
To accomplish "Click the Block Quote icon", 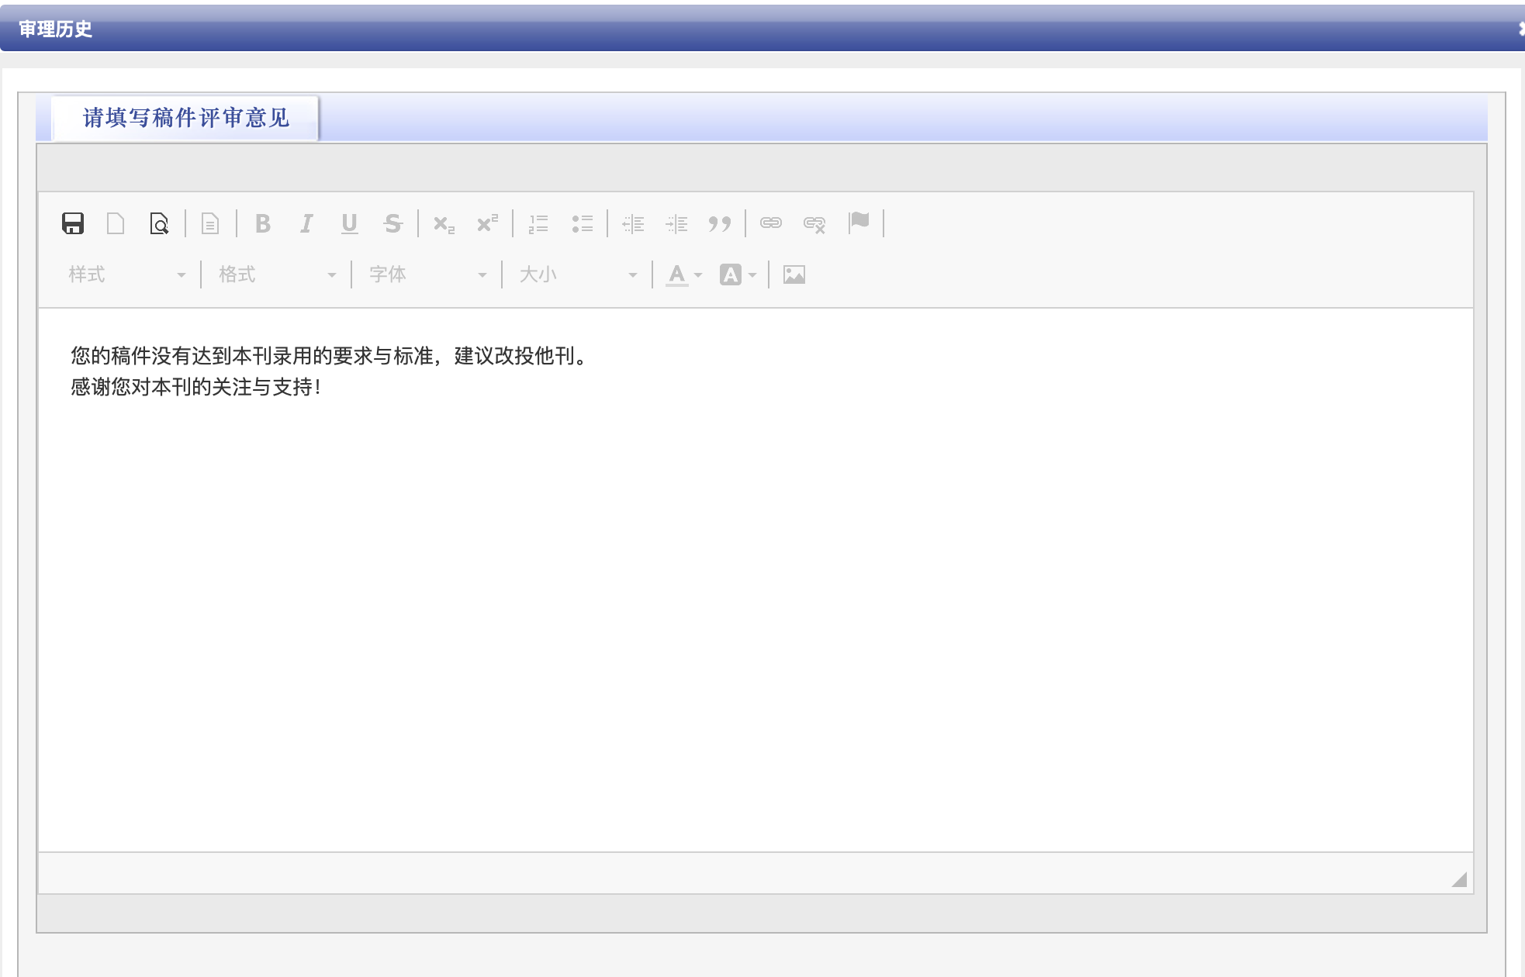I will click(x=720, y=223).
